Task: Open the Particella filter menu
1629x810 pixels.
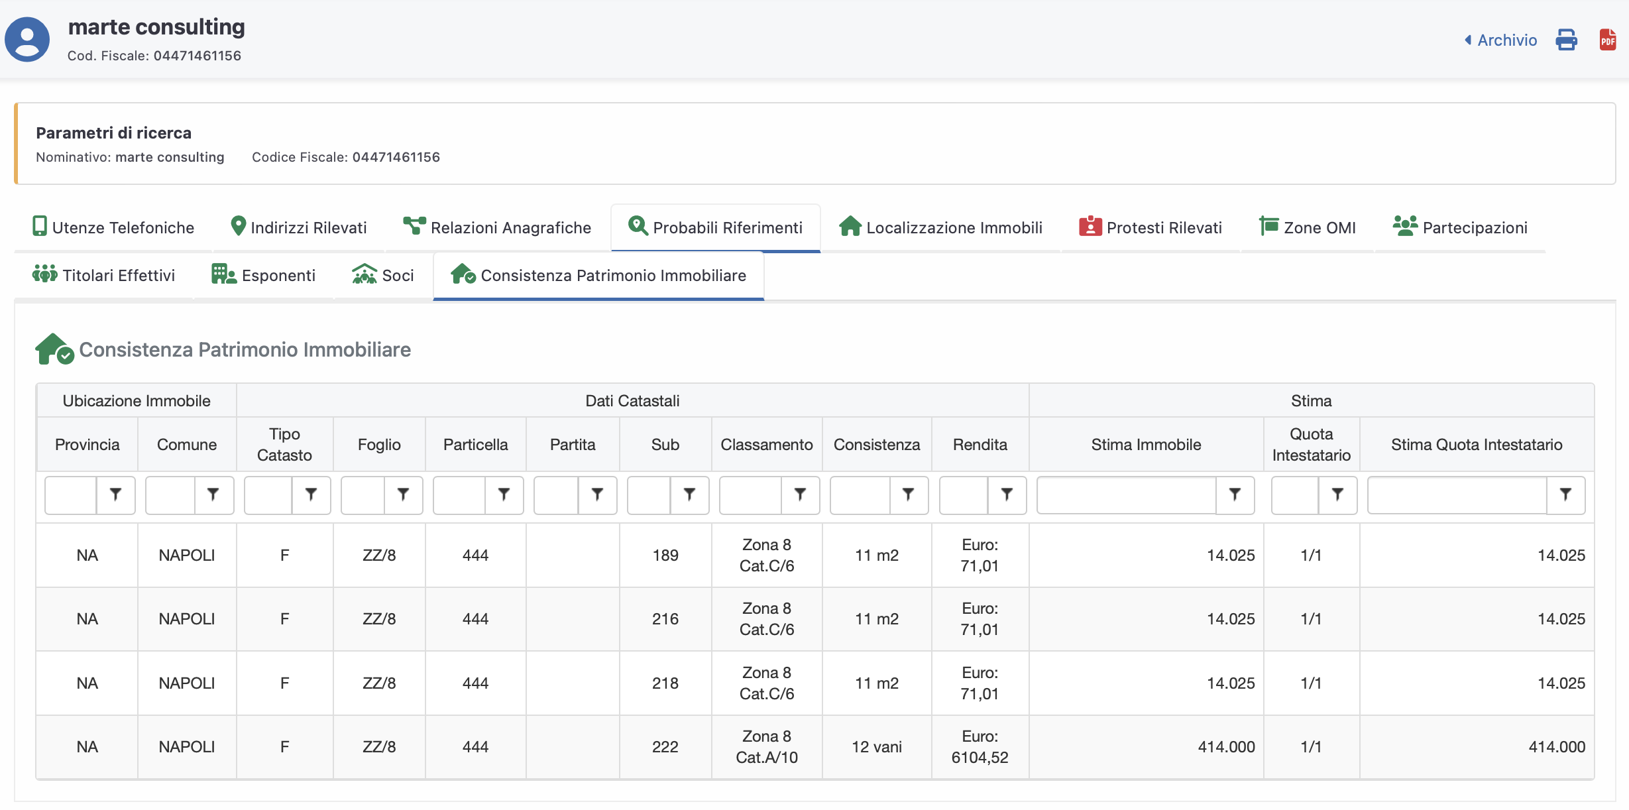Action: 504,494
